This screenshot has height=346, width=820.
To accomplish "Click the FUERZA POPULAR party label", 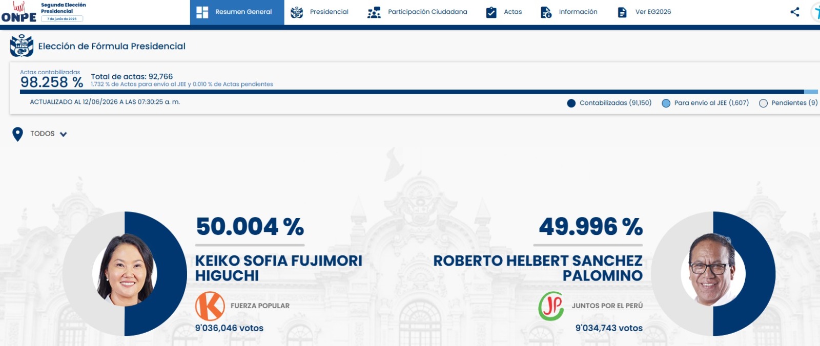I will (x=260, y=306).
